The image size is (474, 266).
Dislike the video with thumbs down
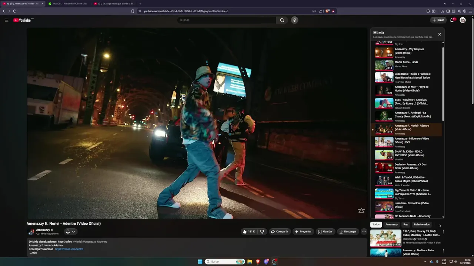tap(262, 232)
